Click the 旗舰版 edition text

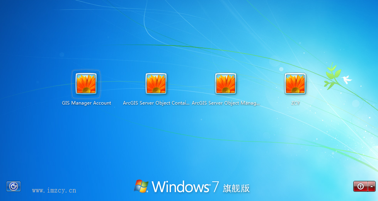(236, 188)
